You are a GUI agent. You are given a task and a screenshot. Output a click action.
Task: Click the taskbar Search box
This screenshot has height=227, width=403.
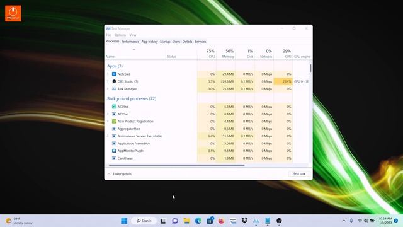click(144, 221)
